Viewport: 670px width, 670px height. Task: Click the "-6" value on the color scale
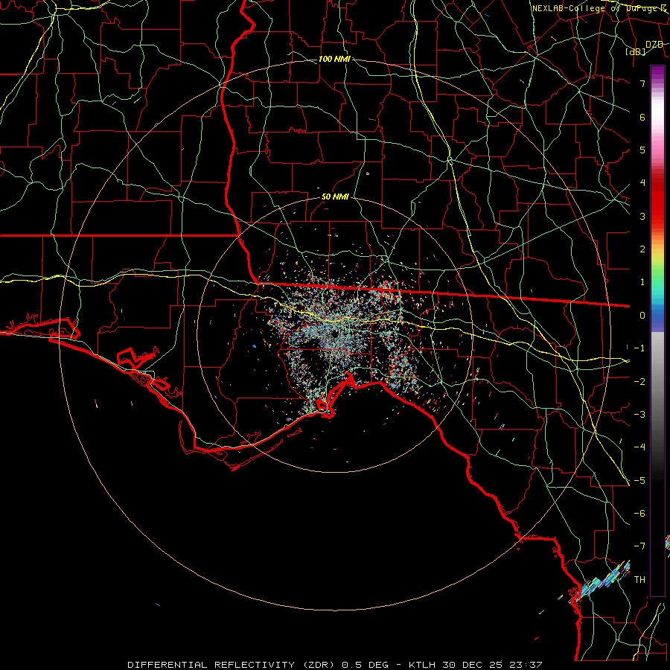[639, 514]
